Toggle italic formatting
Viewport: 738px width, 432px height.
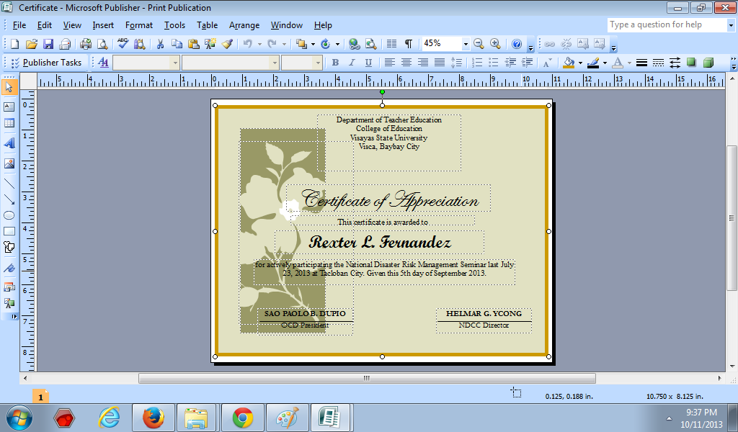(x=352, y=63)
